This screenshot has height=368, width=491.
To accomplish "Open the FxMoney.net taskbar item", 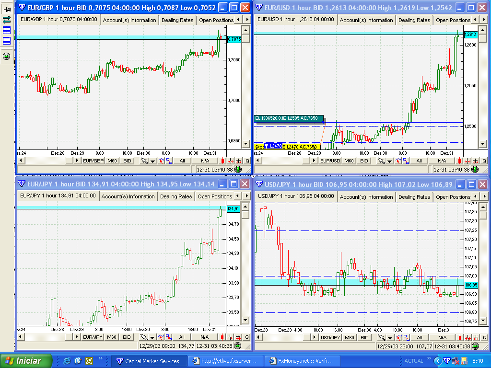I will [302, 361].
